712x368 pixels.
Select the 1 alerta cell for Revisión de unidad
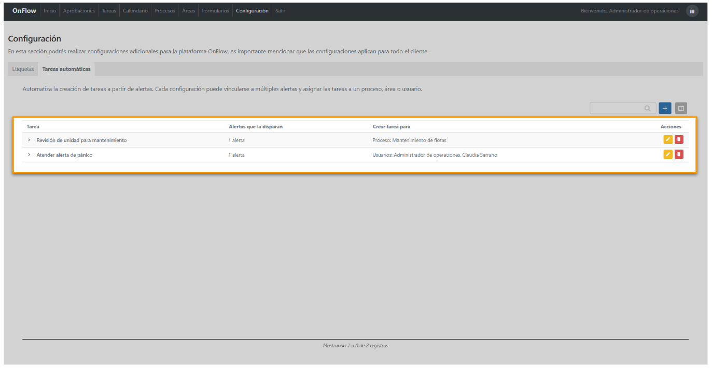(x=236, y=140)
